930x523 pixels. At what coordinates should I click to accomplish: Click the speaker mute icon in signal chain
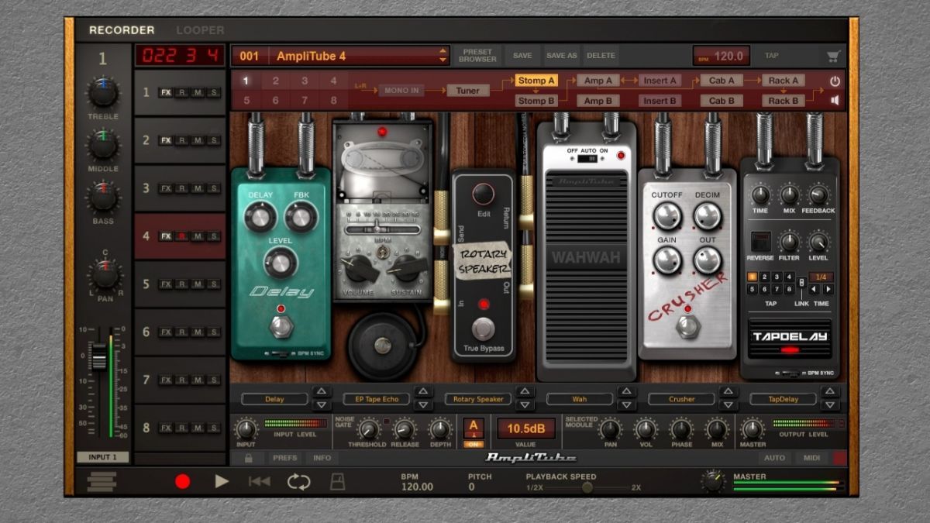click(835, 100)
